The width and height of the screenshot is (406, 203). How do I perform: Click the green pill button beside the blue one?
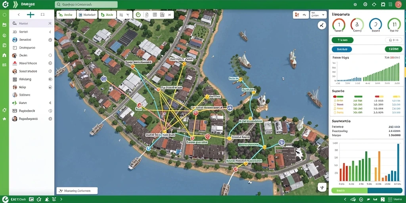click(394, 49)
